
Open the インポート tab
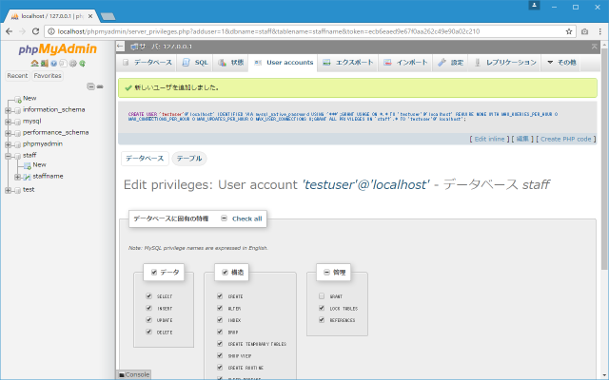point(405,63)
